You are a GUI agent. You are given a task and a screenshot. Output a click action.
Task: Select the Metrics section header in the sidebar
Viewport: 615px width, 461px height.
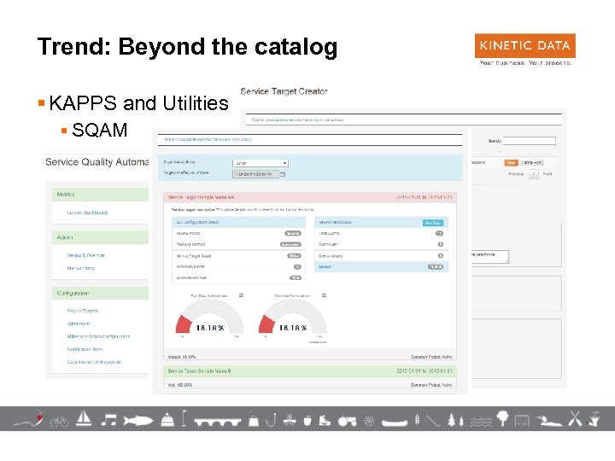(101, 195)
